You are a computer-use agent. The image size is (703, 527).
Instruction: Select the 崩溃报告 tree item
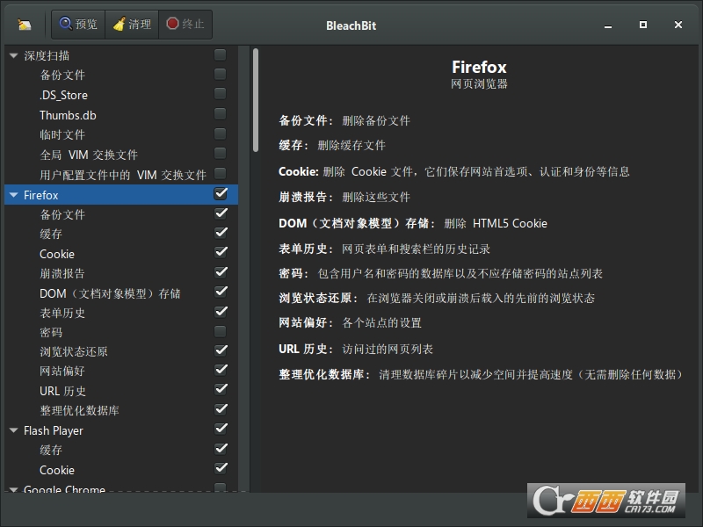[62, 273]
